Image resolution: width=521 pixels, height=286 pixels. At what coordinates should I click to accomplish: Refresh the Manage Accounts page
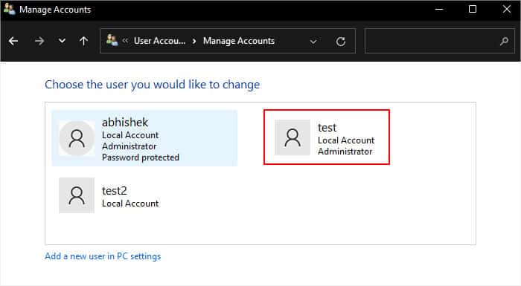click(x=341, y=42)
